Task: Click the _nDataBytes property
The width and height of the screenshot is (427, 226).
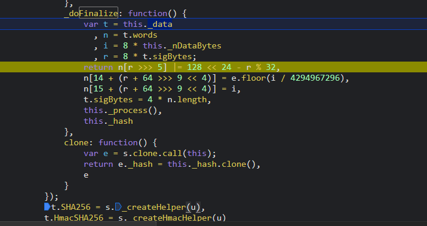Action: [195, 46]
